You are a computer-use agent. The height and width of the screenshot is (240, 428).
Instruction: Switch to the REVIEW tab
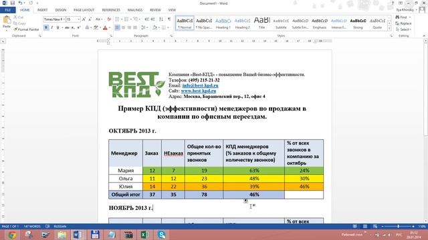[155, 10]
